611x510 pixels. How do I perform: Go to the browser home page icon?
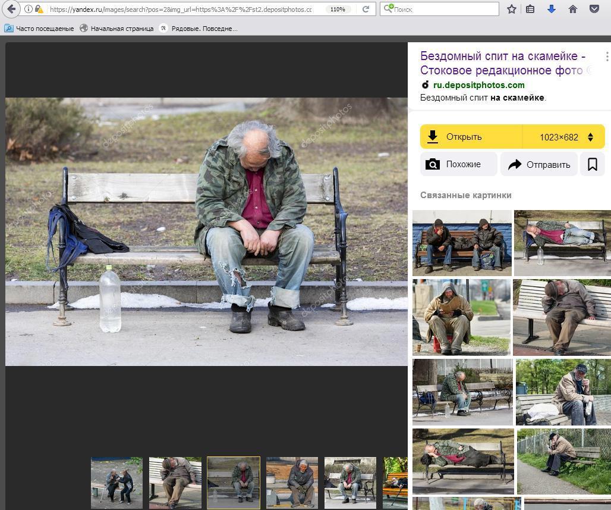pyautogui.click(x=572, y=9)
